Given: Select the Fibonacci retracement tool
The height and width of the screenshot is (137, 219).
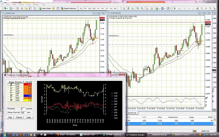Looking at the screenshot, I should [x=202, y=8].
